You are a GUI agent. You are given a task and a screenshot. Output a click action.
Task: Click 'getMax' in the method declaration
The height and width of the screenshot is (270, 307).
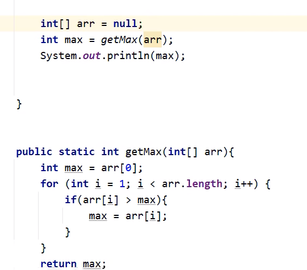[144, 152]
